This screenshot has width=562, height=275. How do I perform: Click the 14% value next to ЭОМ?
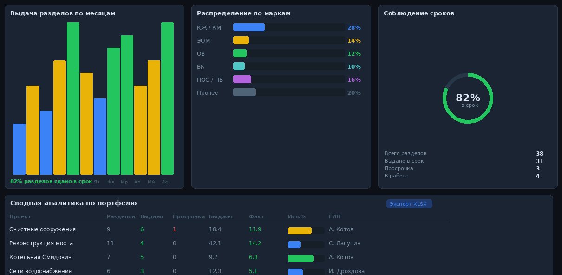(354, 41)
